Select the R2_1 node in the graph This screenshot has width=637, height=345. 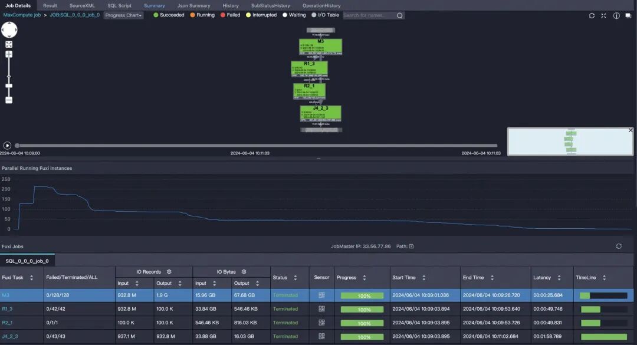tap(309, 91)
